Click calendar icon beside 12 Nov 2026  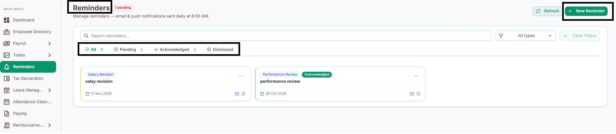coord(87,94)
